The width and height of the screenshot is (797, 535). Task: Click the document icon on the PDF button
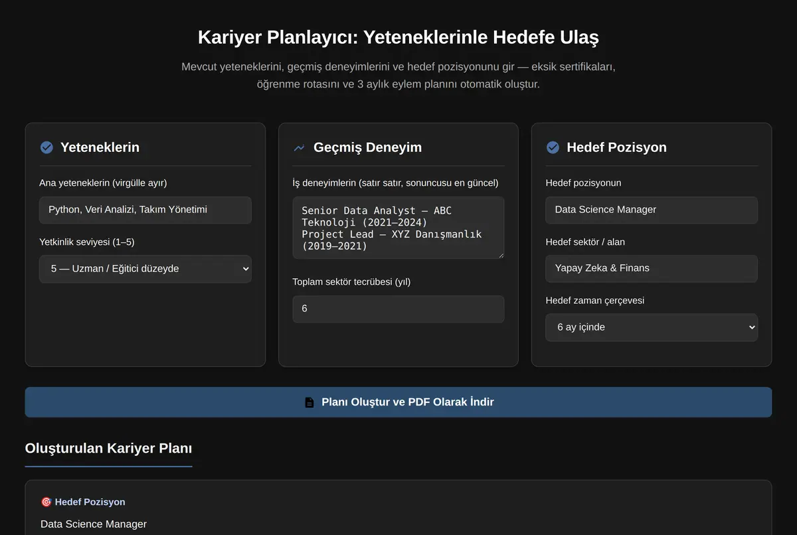[x=310, y=402]
